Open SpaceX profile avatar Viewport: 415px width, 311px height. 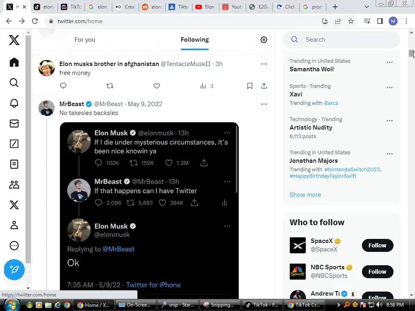(298, 245)
